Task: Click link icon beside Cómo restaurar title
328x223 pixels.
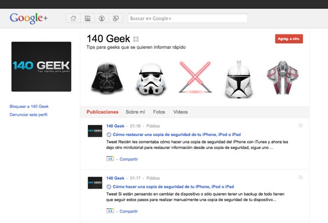Action: (x=109, y=135)
